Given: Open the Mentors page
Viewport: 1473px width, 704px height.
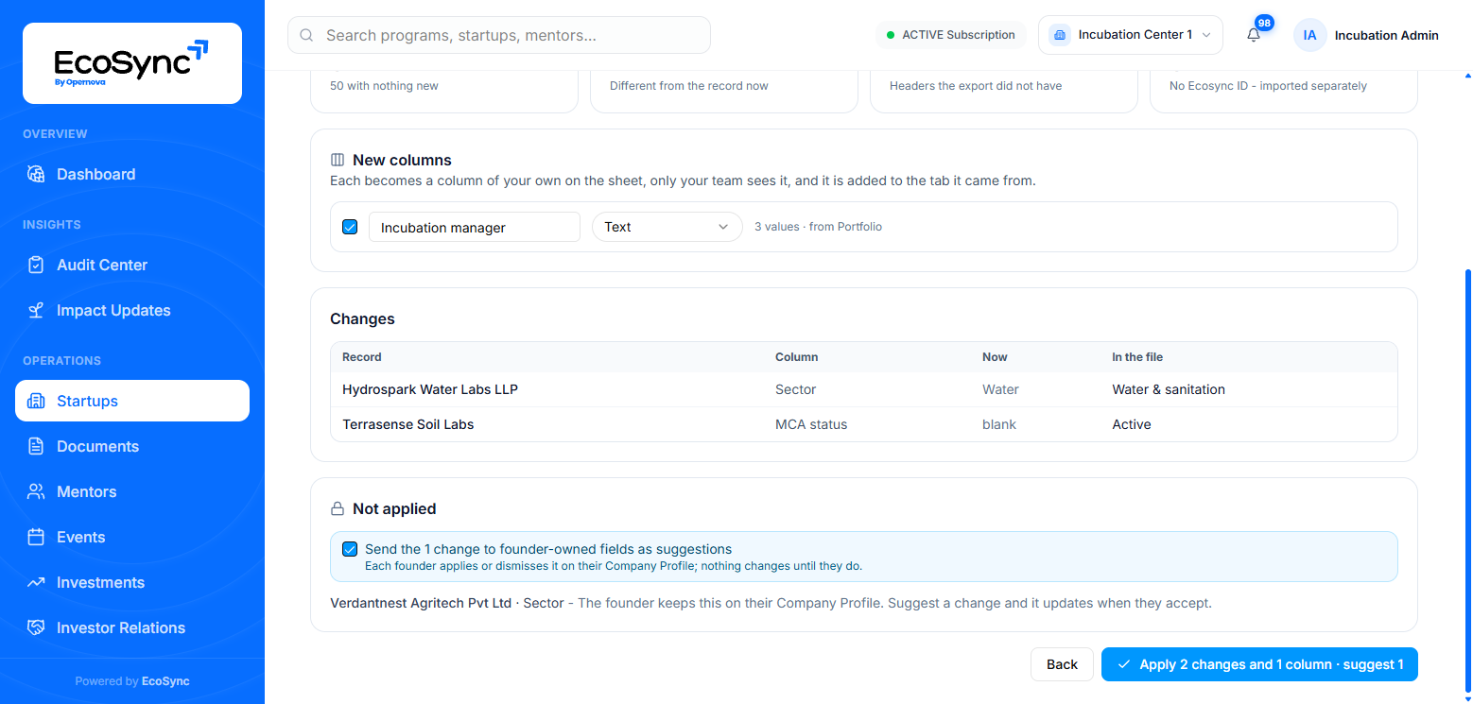Looking at the screenshot, I should click(132, 491).
